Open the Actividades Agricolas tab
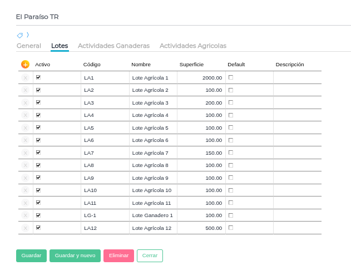The image size is (351, 280). (192, 46)
